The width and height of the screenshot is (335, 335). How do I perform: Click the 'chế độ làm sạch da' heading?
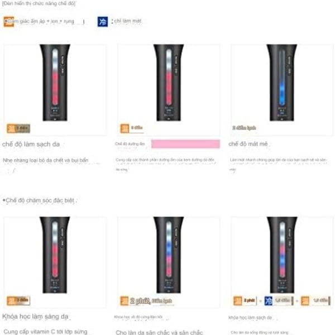(x=31, y=144)
